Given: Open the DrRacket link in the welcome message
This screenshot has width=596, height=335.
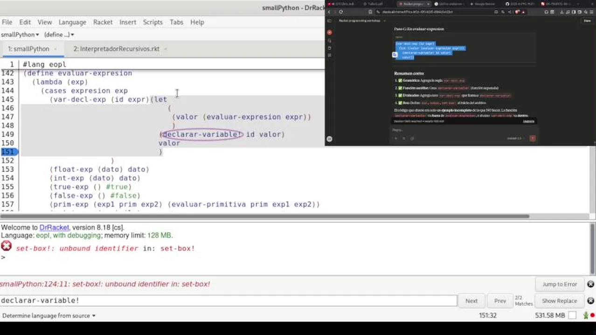Looking at the screenshot, I should coord(54,228).
